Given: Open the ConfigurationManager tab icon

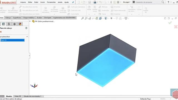Looking at the screenshot, I should [x=9, y=24].
